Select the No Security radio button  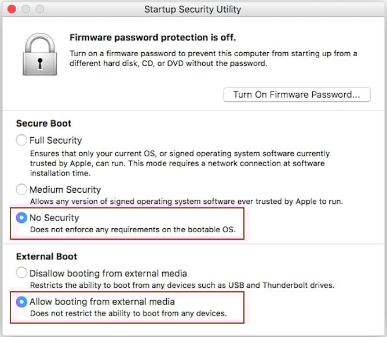click(x=21, y=218)
